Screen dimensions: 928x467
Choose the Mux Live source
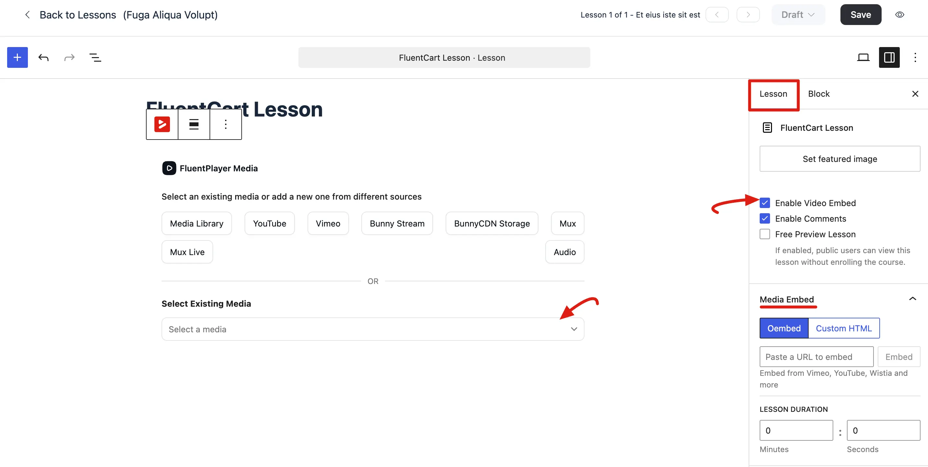pos(187,252)
